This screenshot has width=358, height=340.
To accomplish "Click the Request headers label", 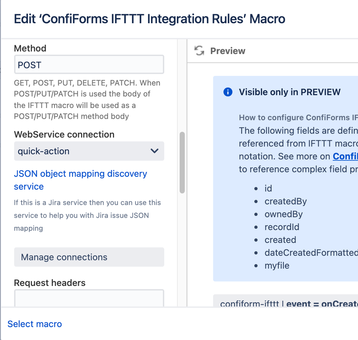I will click(x=50, y=283).
